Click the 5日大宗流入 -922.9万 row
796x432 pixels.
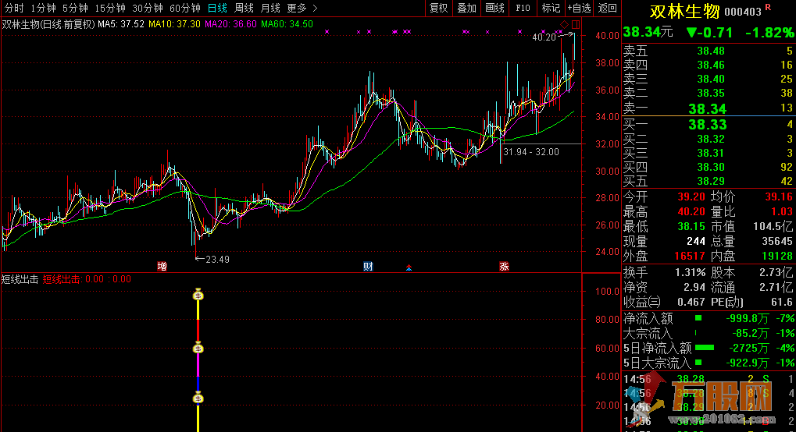[709, 363]
